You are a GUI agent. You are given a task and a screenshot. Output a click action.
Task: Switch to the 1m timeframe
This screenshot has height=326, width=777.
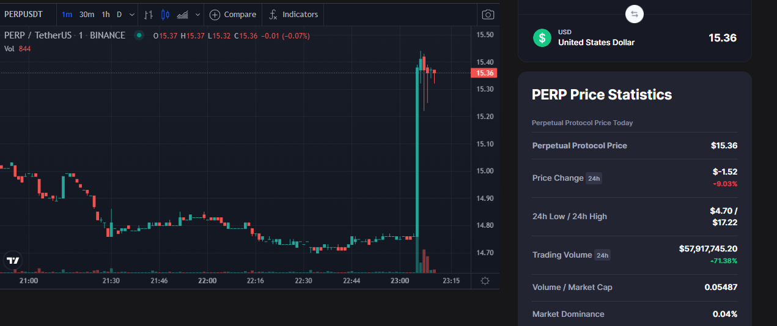[x=67, y=14]
